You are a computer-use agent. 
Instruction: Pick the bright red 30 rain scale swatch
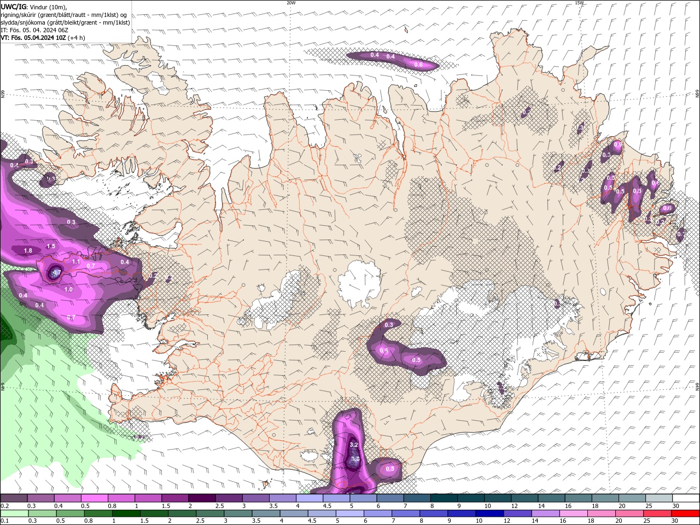tap(685, 514)
